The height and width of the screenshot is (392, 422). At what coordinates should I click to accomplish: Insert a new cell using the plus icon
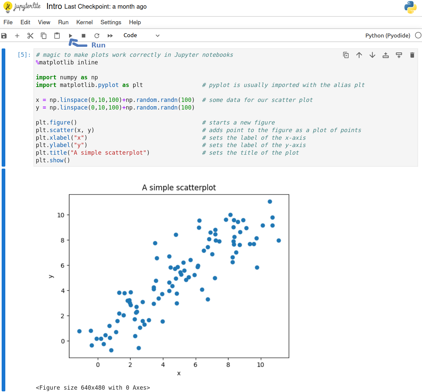tap(17, 36)
